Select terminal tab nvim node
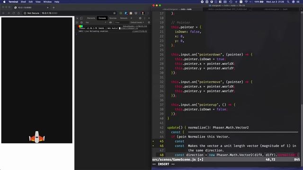303x170 pixels. tap(177, 9)
